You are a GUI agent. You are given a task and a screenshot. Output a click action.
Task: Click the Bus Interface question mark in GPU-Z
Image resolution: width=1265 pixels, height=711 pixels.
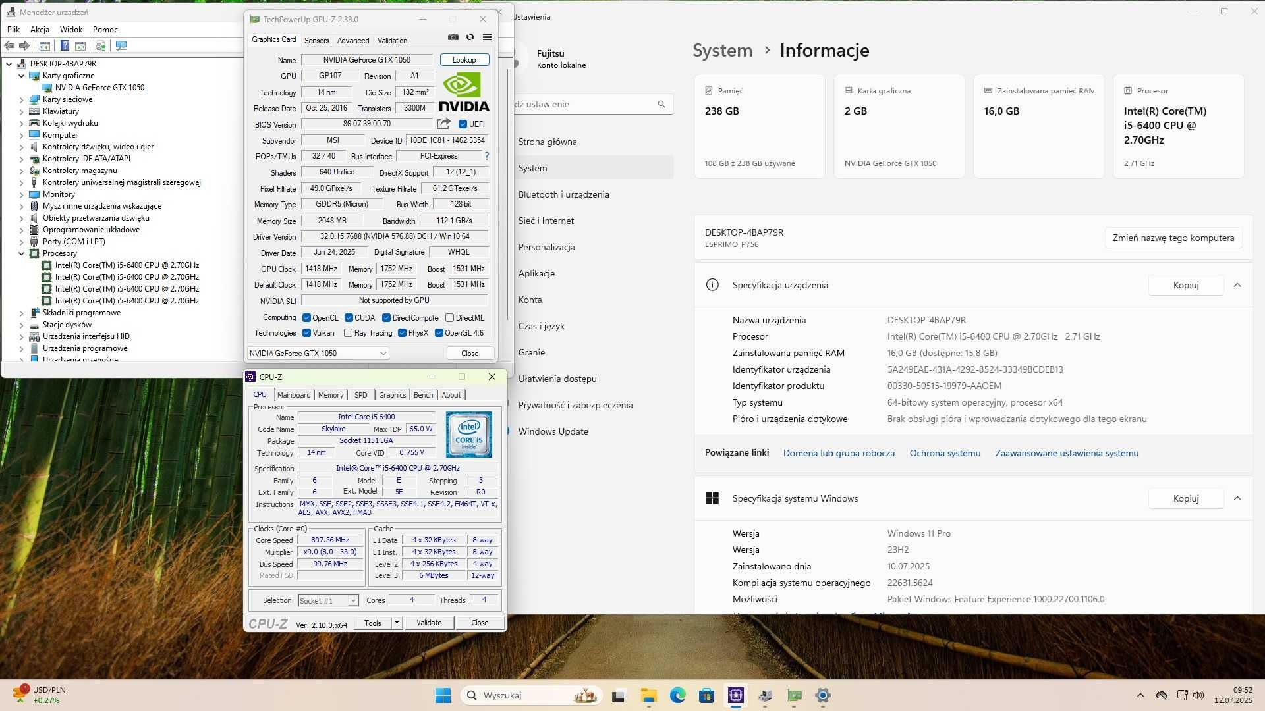(487, 156)
